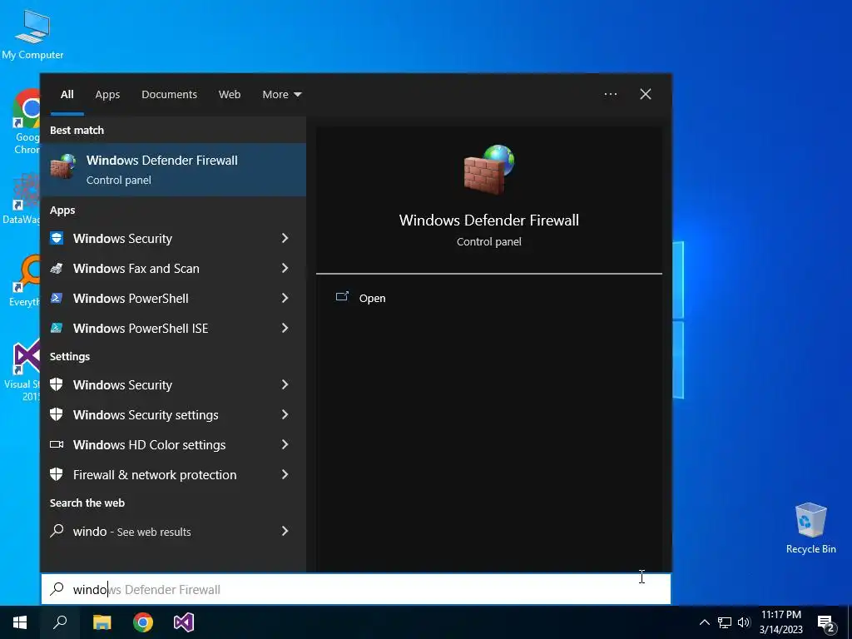Expand Windows Fax and Scan chevron

coord(285,268)
